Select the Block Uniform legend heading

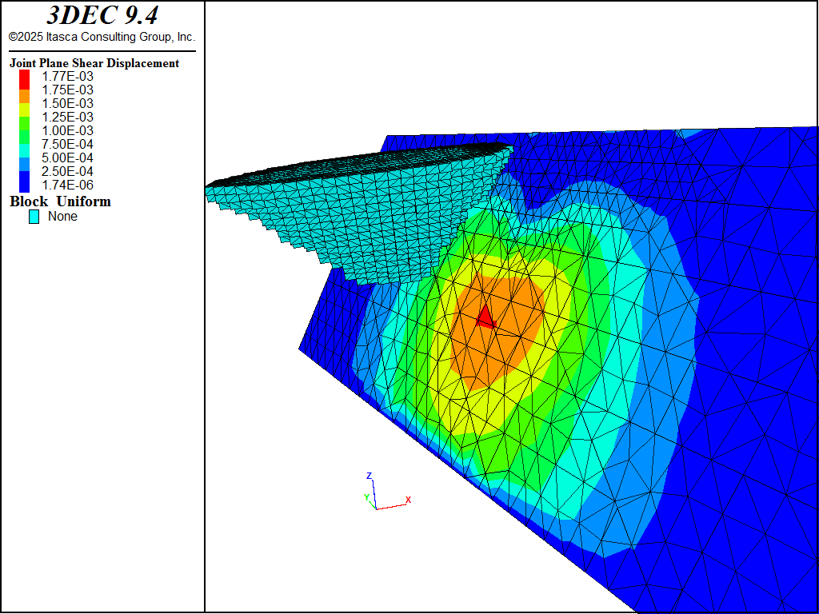click(x=60, y=201)
